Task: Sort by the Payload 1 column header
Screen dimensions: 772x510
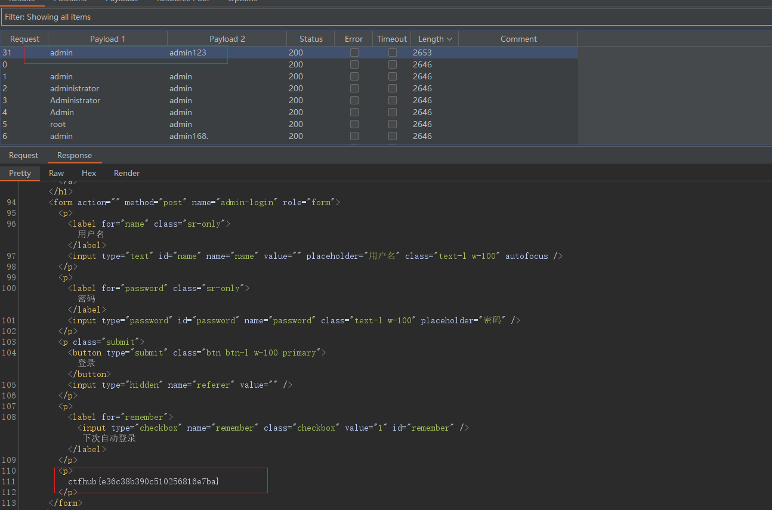Action: point(108,39)
